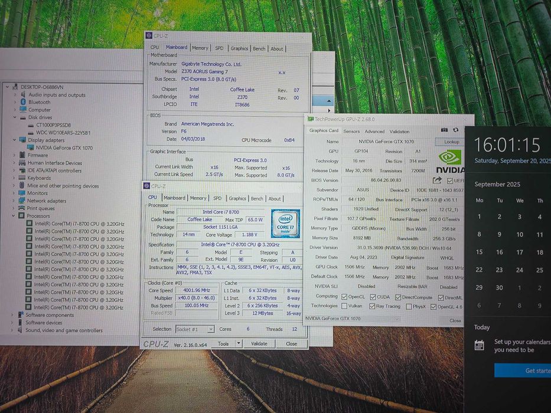Expand the Network adapters tree node
The image size is (551, 413).
coord(14,201)
